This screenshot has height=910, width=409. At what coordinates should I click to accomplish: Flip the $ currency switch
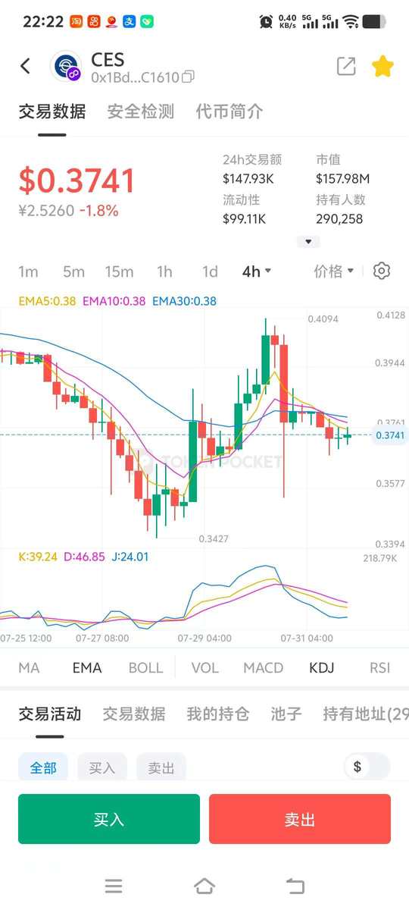pos(367,767)
